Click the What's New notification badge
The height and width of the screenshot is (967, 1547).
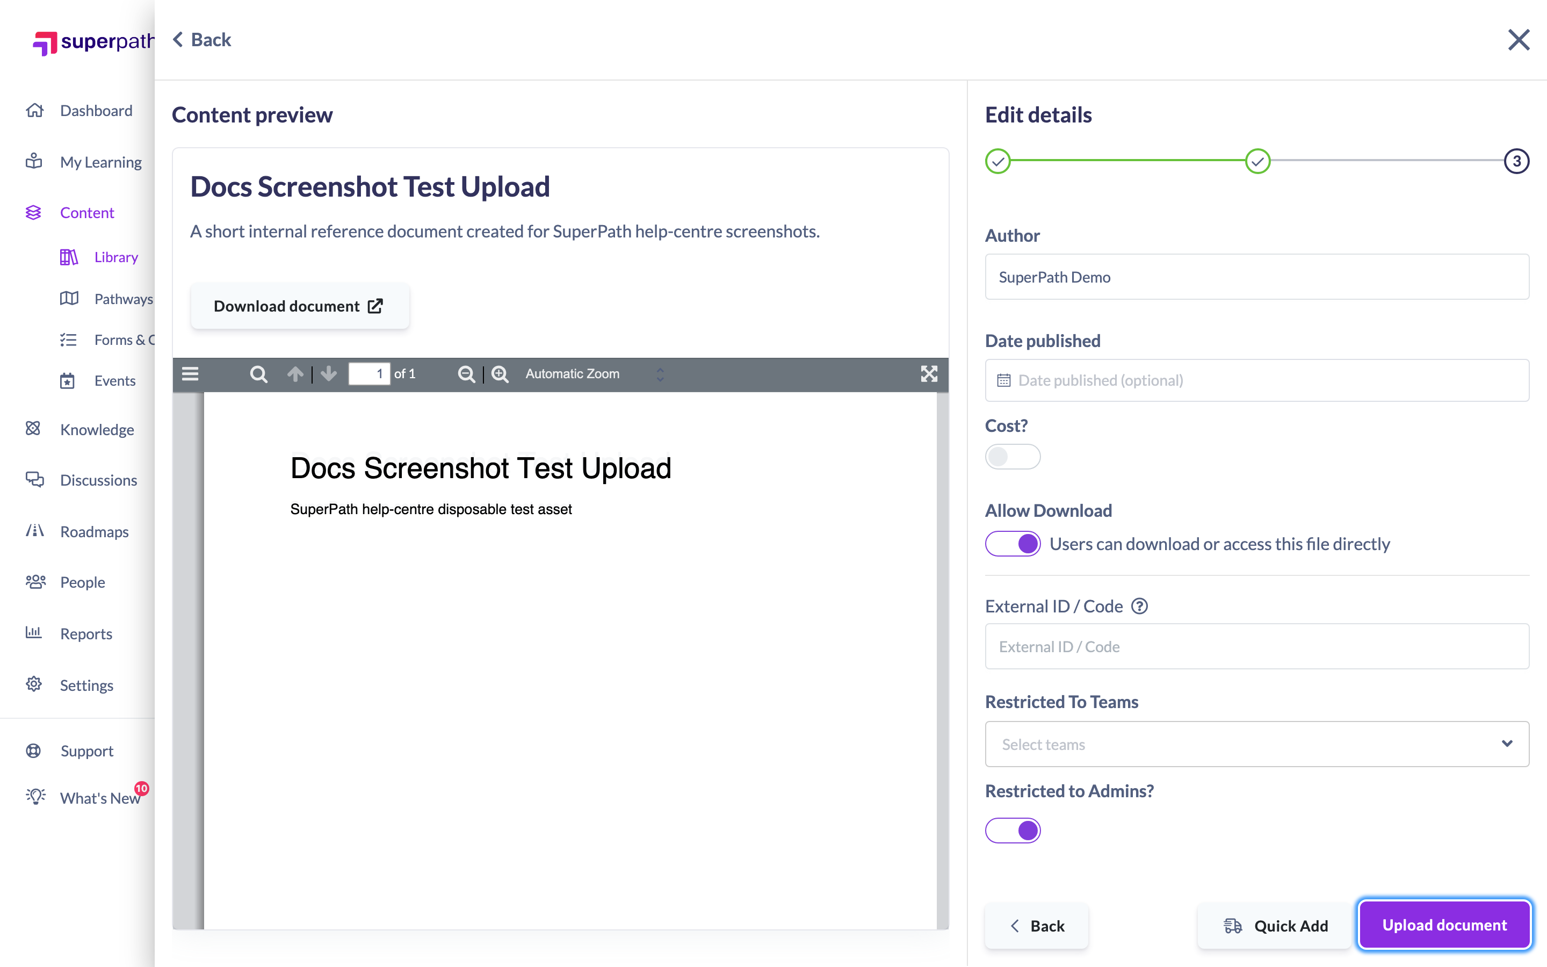[x=142, y=789]
